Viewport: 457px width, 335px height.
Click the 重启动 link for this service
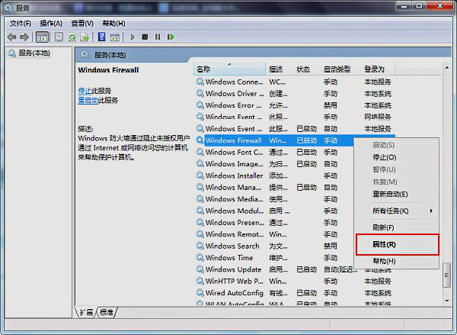point(88,101)
